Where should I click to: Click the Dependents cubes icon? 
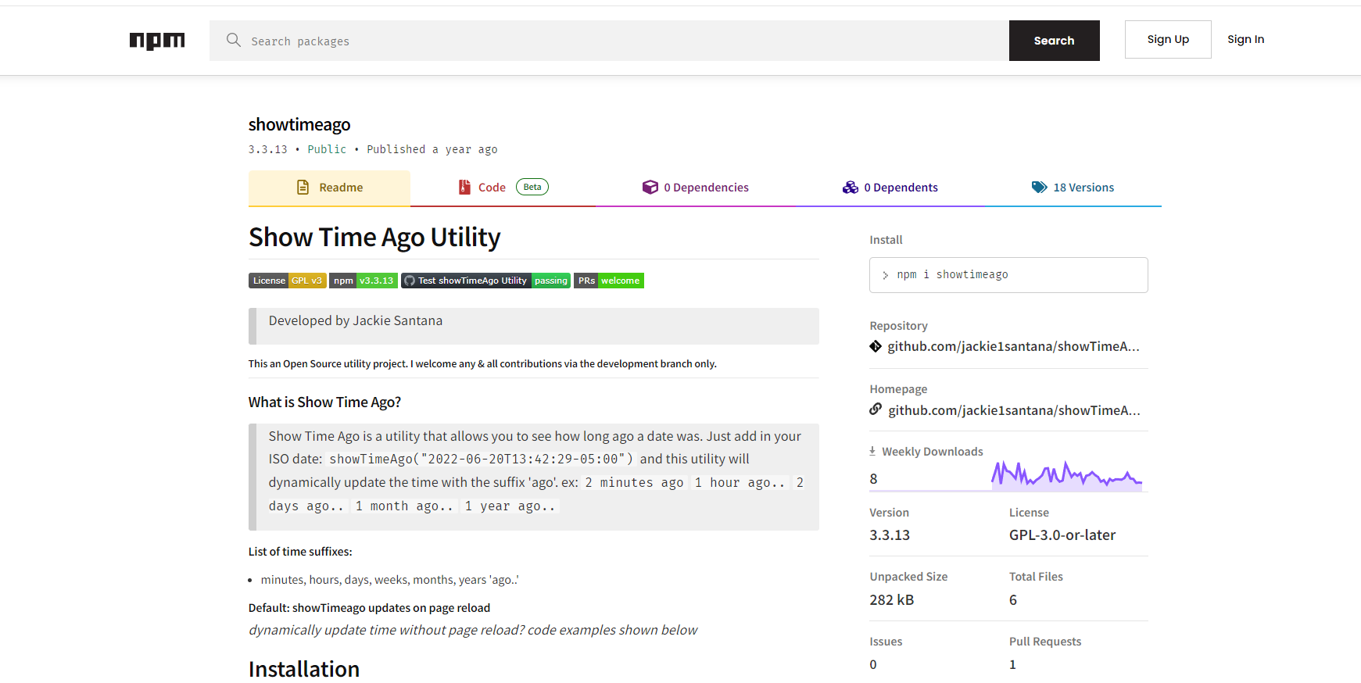[851, 188]
